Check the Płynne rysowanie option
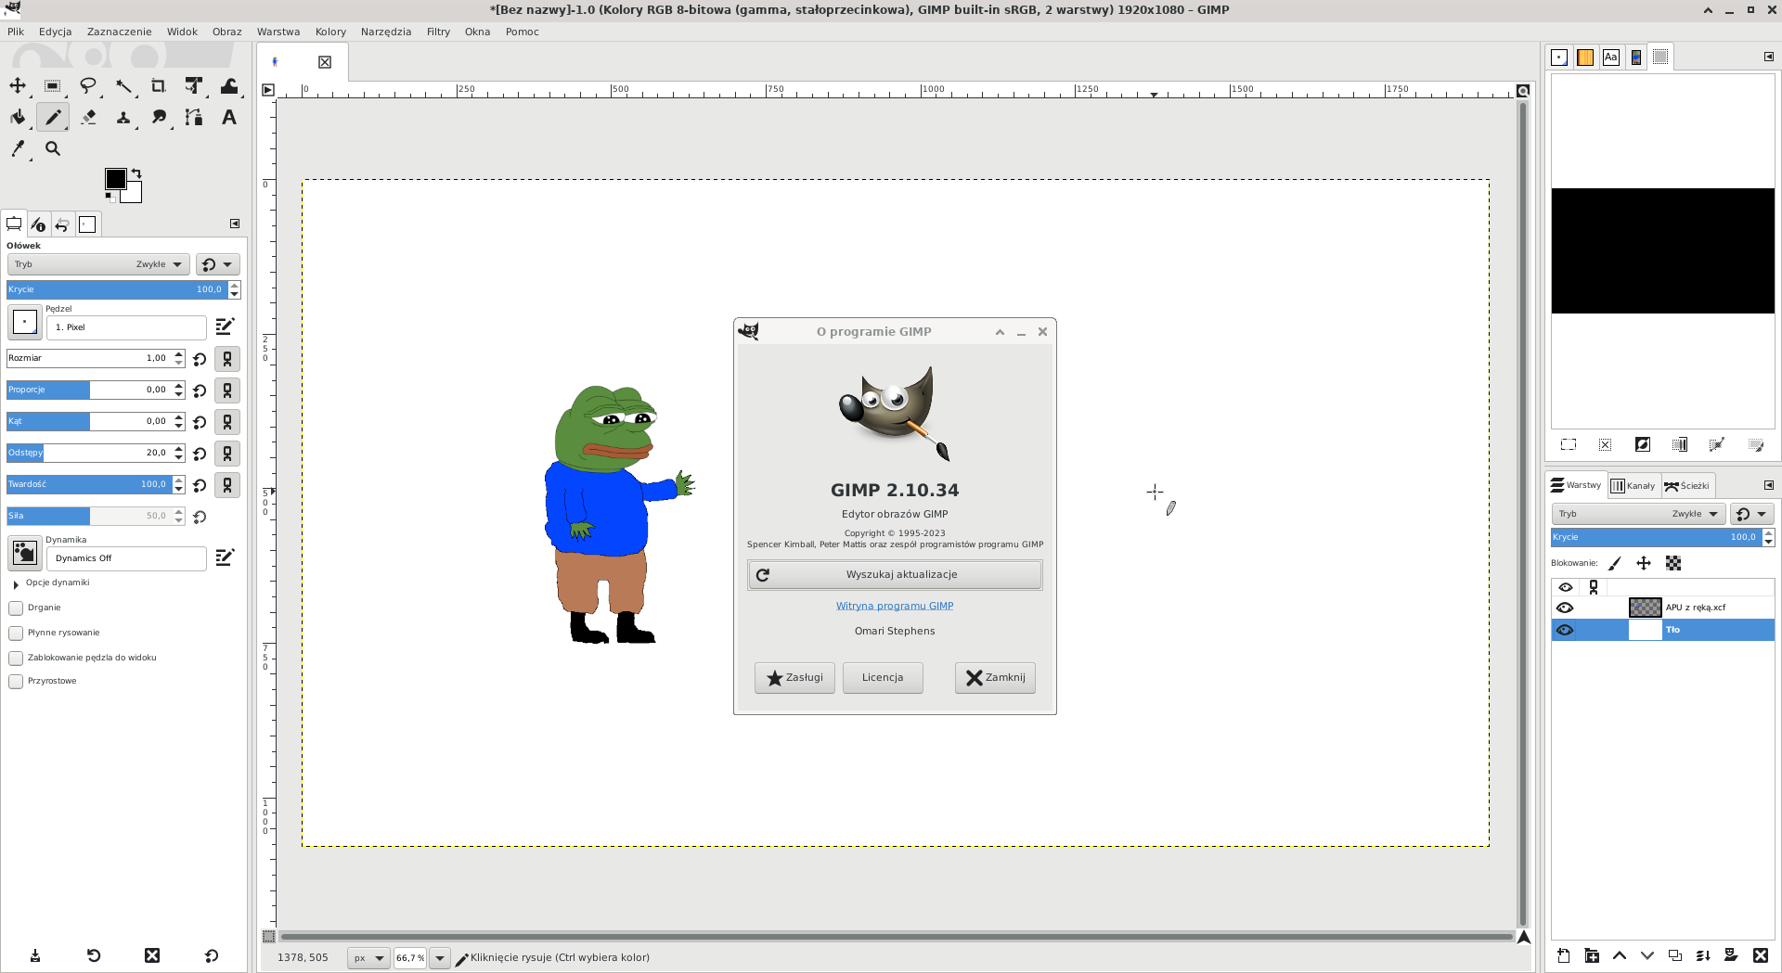 [x=16, y=634]
